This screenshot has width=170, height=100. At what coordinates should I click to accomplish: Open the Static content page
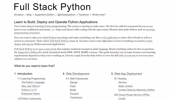pos(125,86)
